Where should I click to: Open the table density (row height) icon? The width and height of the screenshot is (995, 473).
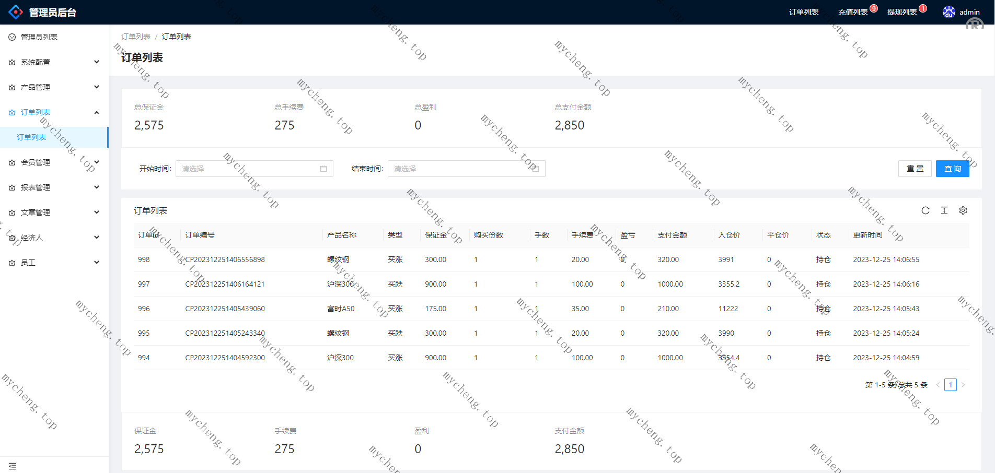click(944, 210)
